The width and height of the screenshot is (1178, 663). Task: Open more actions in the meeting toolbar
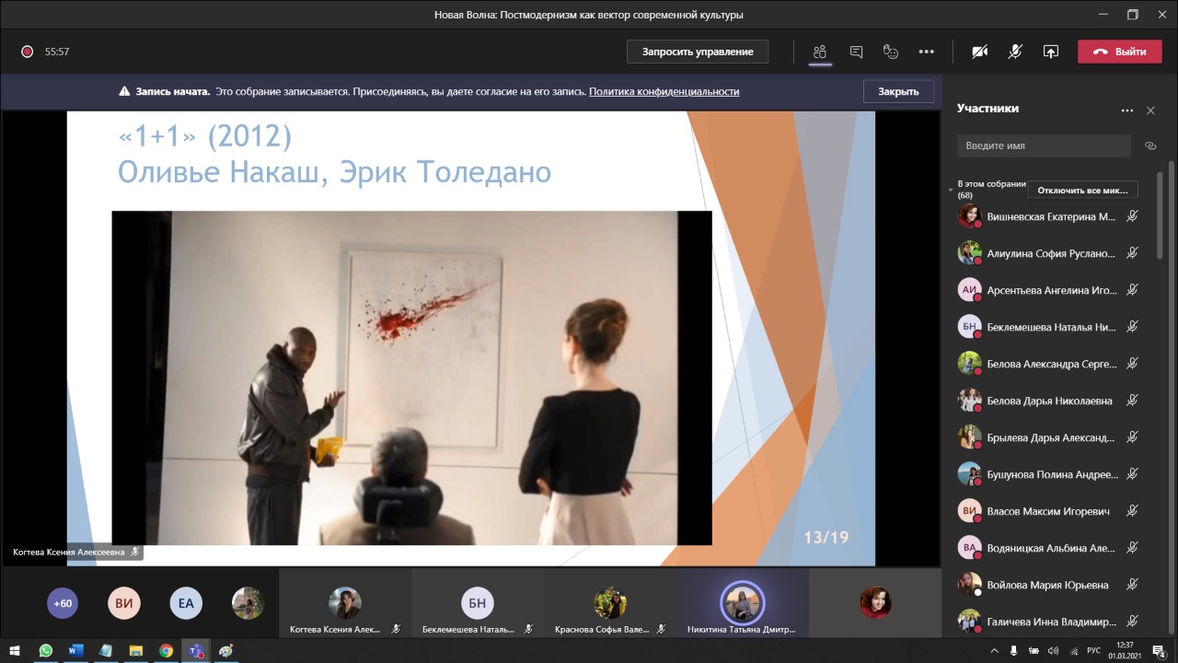coord(926,52)
